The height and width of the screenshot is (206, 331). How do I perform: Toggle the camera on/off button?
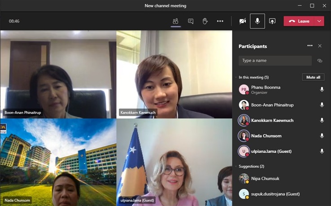point(243,21)
